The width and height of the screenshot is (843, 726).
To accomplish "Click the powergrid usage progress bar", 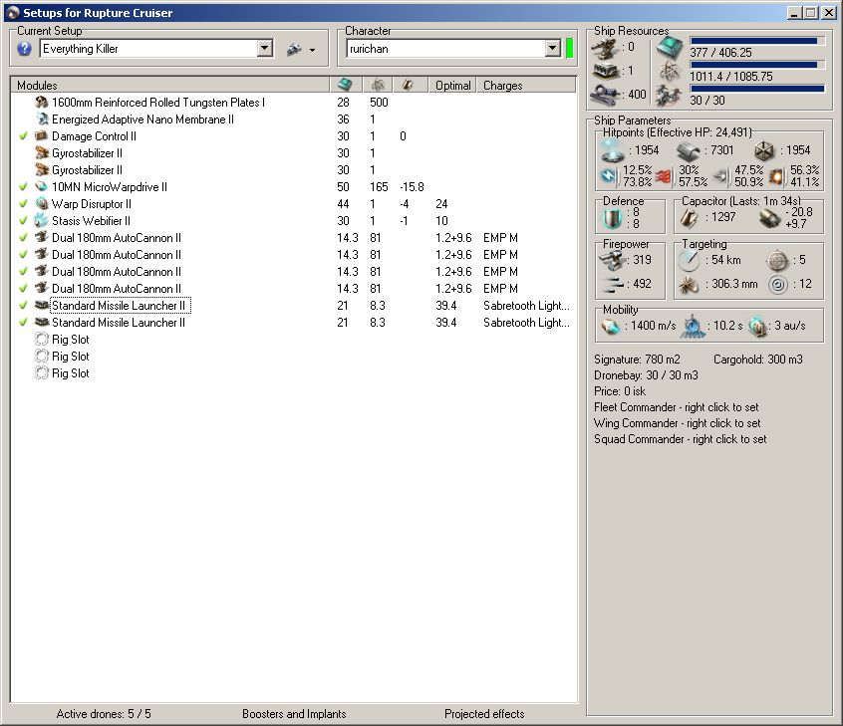I will point(756,65).
